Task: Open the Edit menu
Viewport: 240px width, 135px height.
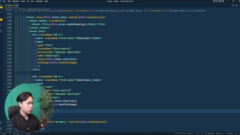Action: click(9, 1)
